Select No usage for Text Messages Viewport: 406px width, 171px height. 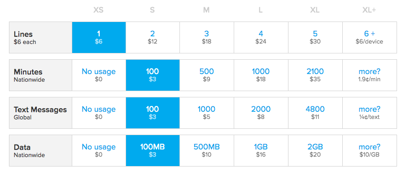(x=99, y=113)
